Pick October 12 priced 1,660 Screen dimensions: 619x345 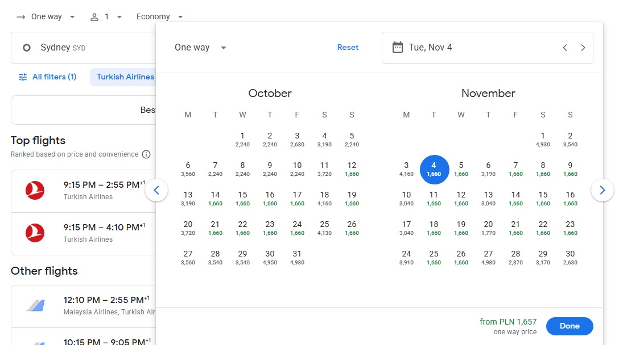click(352, 169)
